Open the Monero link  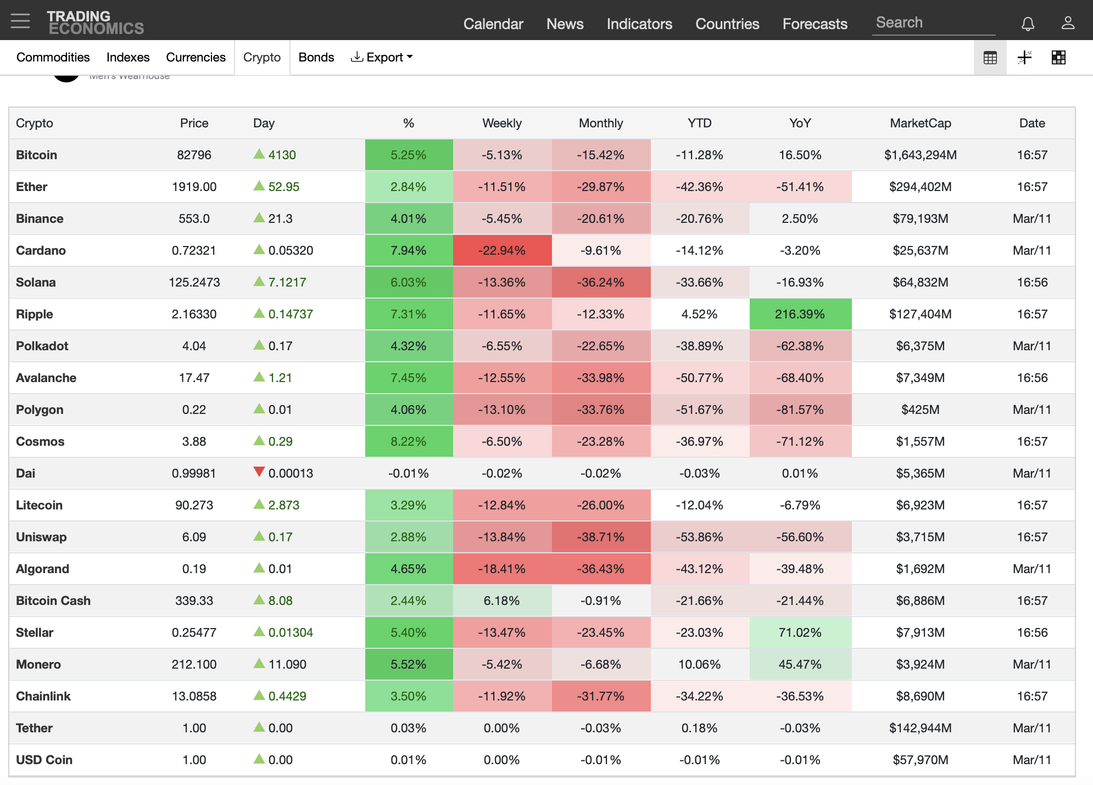point(38,664)
